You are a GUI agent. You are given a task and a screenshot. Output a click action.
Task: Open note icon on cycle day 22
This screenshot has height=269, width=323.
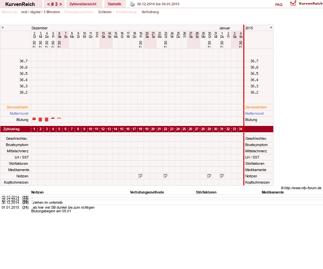(x=165, y=176)
